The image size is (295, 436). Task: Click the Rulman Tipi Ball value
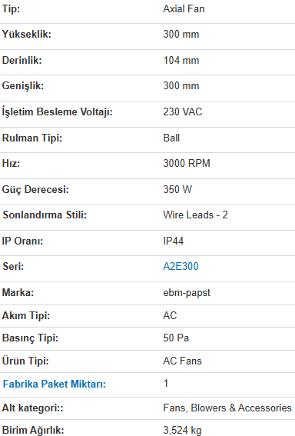[x=171, y=138]
